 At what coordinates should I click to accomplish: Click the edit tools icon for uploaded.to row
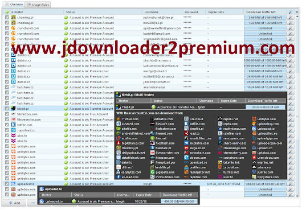[x=290, y=184]
